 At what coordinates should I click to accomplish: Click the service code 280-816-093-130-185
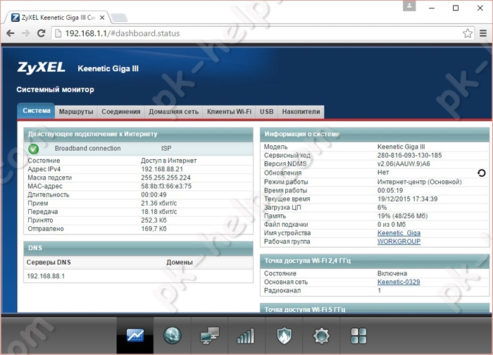409,156
